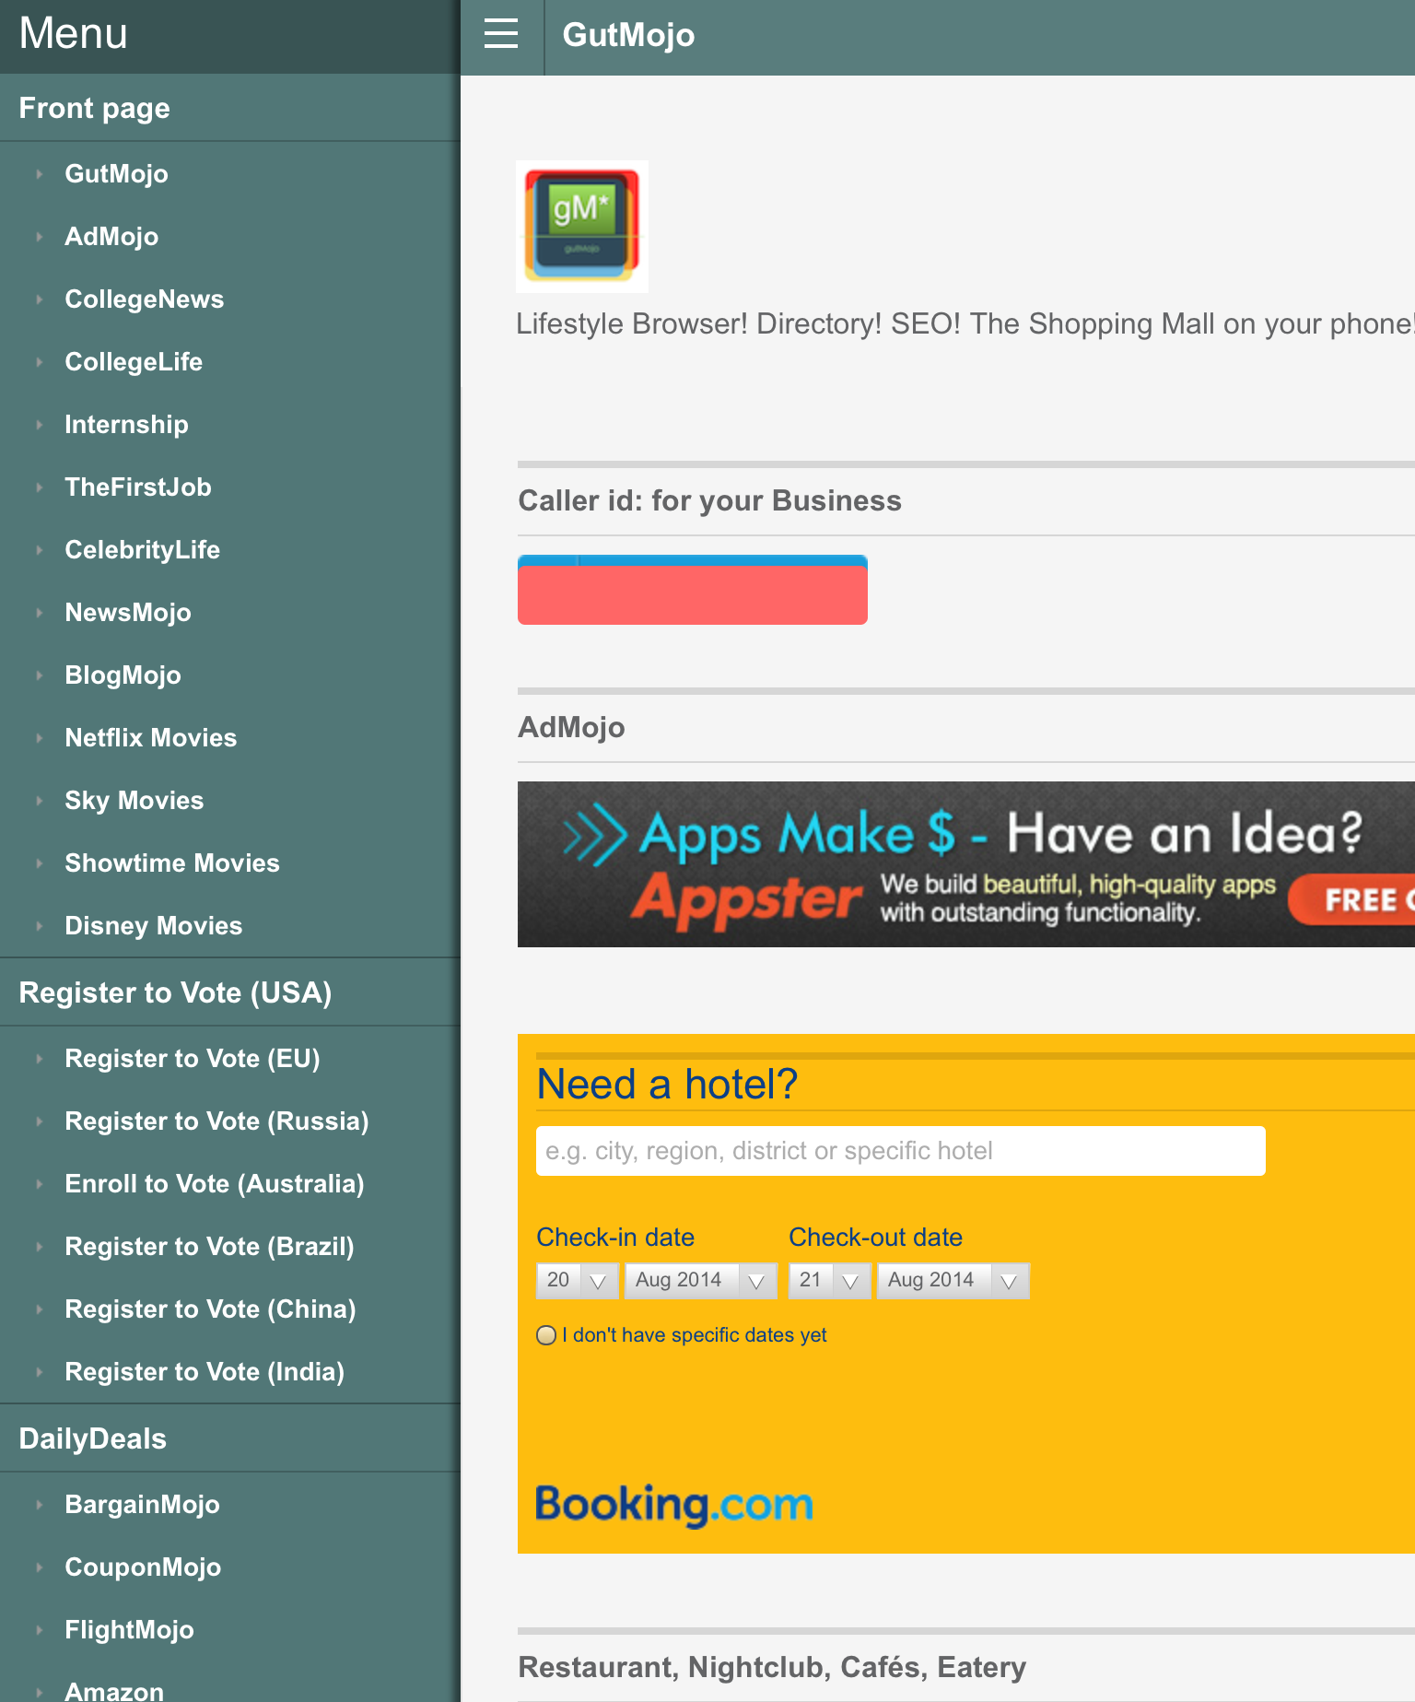Open the FlightMojo sidebar entry
Viewport: 1415px width, 1702px height.
tap(129, 1630)
